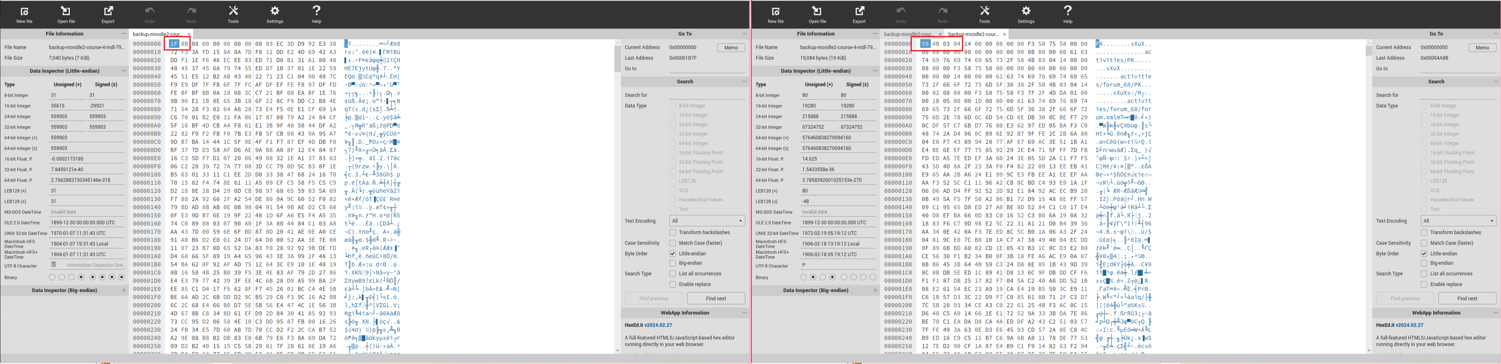1501x364 pixels.
Task: Toggle last Binary bit radio in right window
Action: click(x=873, y=277)
